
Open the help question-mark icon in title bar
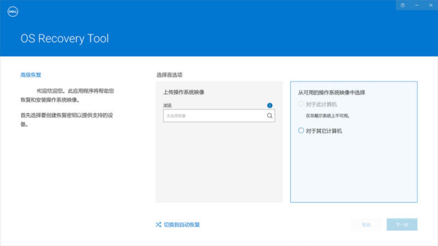click(402, 5)
